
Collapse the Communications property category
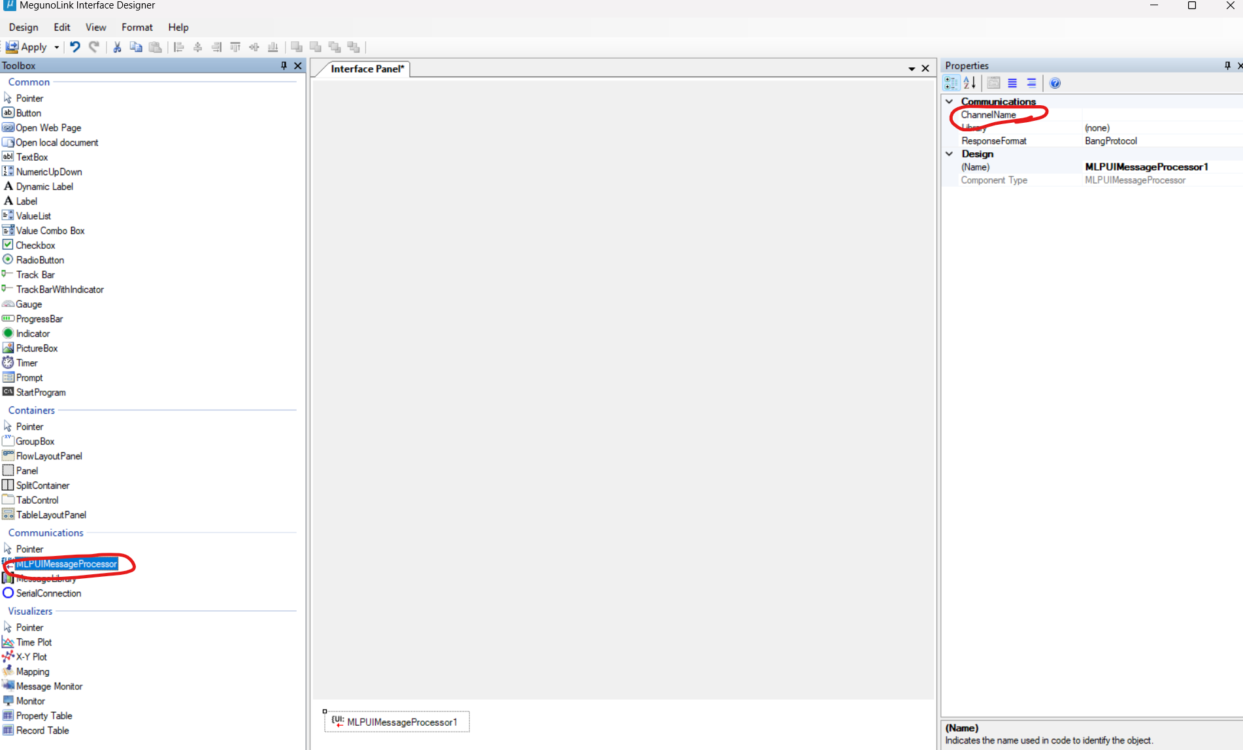point(950,101)
